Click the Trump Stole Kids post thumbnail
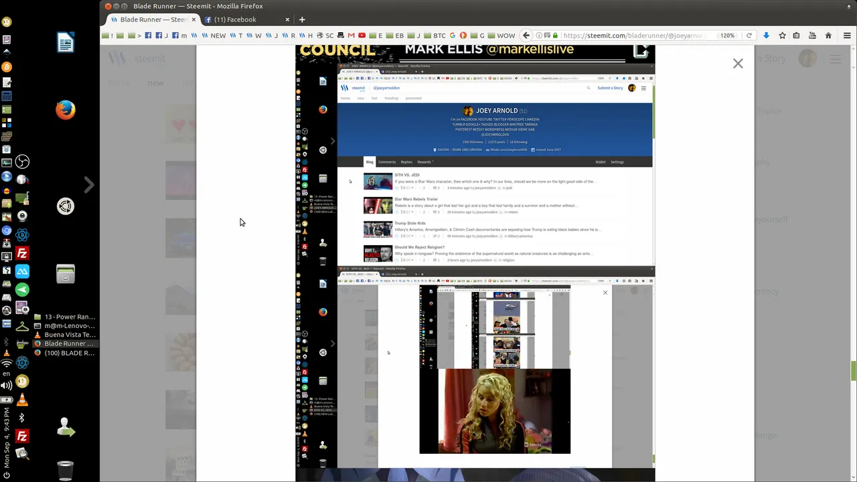 378,230
